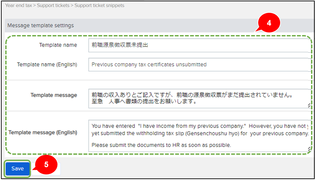Click the Message template settings header
Image resolution: width=315 pixels, height=180 pixels.
click(41, 25)
